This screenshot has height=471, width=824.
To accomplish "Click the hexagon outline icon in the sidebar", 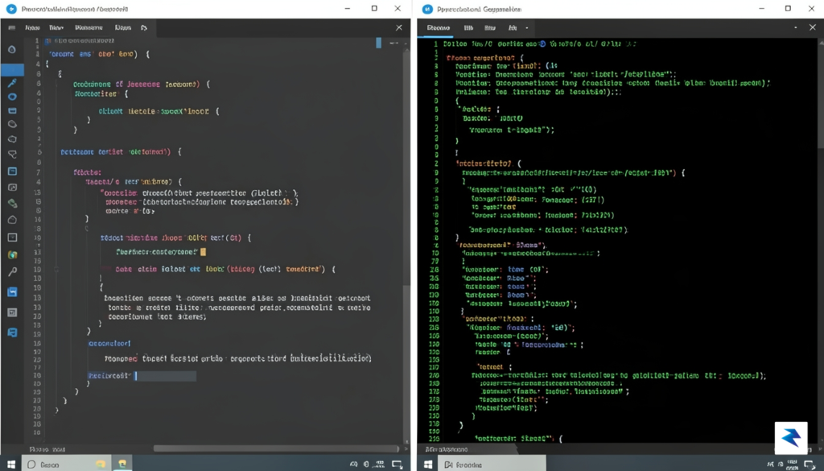I will point(11,139).
